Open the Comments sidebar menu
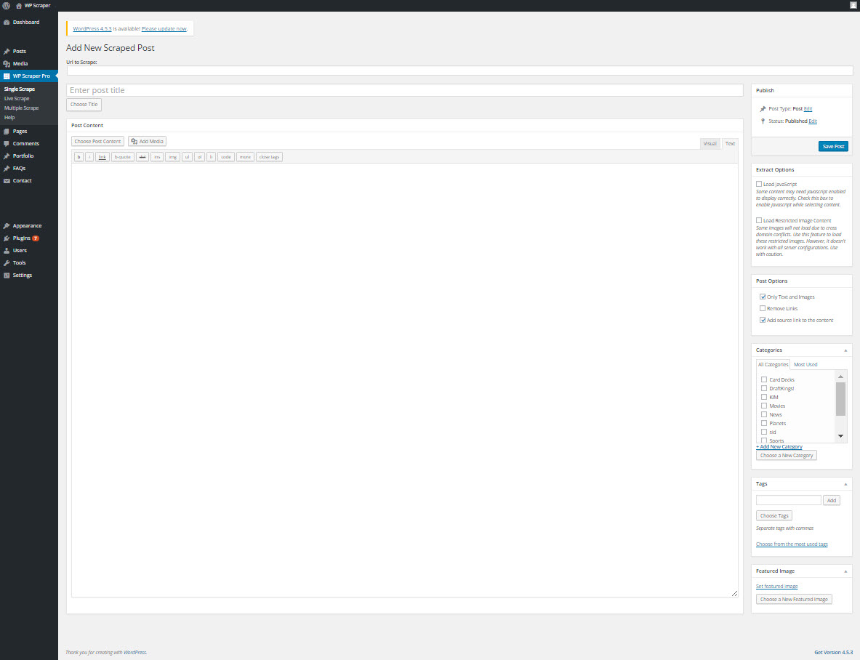This screenshot has height=660, width=860. pyautogui.click(x=25, y=144)
